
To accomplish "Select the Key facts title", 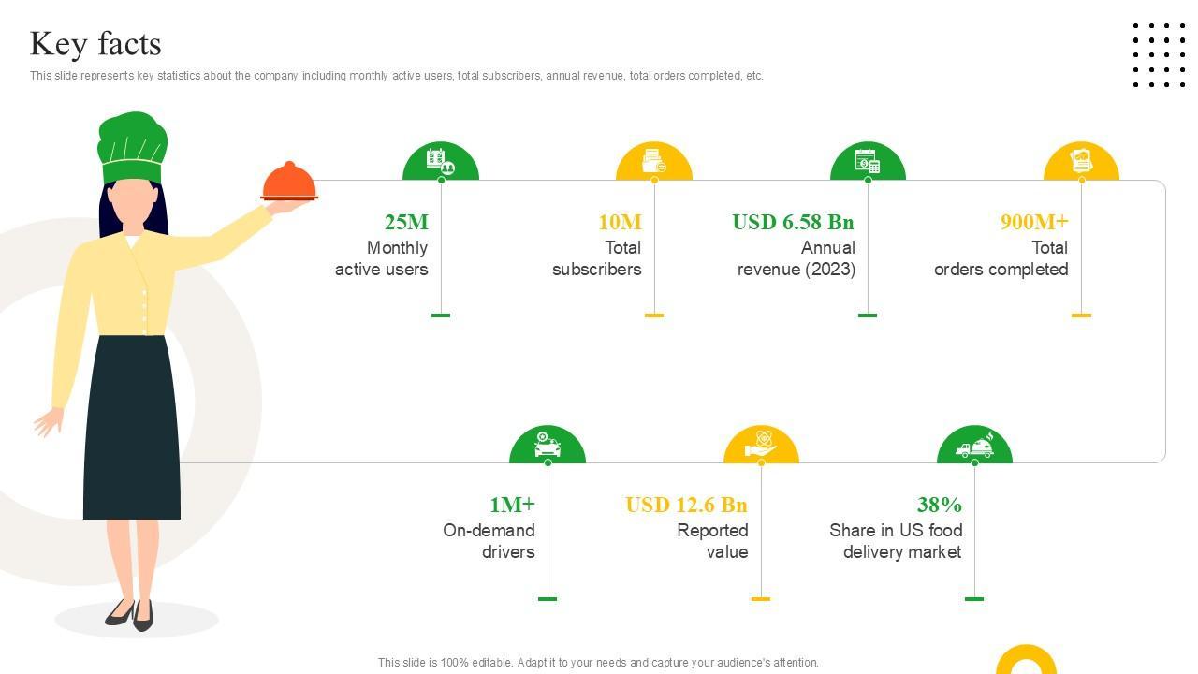I will pyautogui.click(x=95, y=44).
